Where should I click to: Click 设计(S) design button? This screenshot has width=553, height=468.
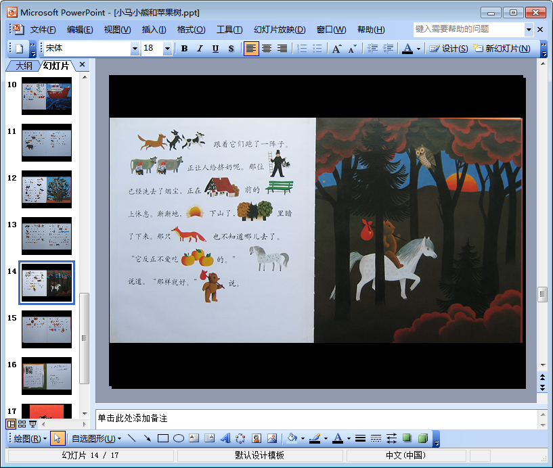click(x=449, y=49)
